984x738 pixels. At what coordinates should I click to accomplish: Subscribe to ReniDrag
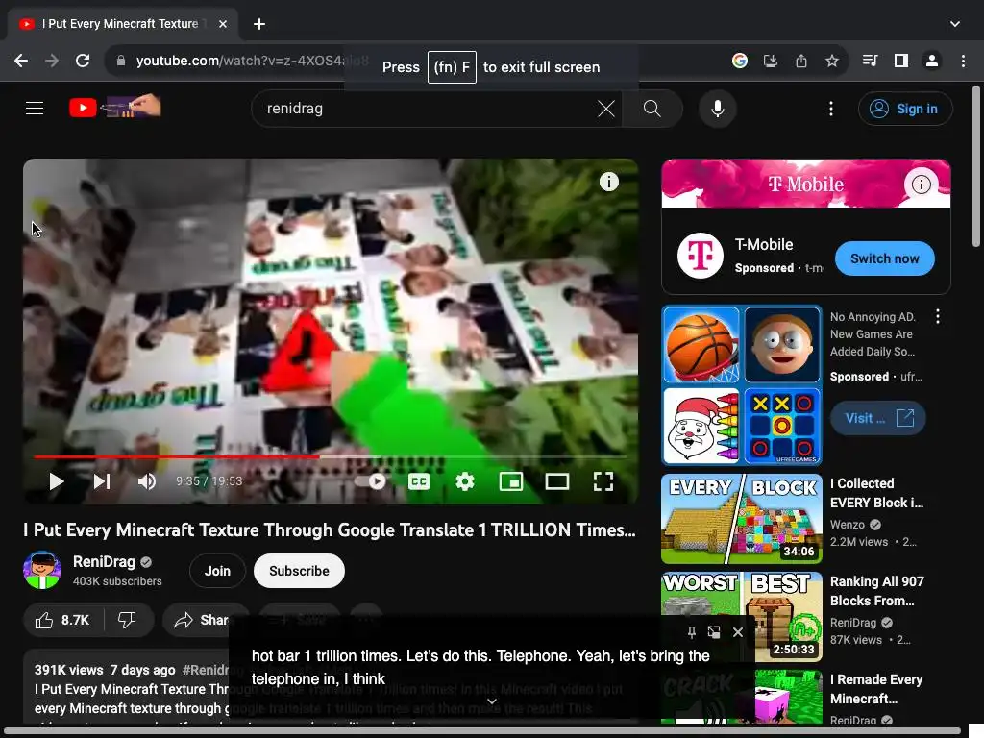299,571
